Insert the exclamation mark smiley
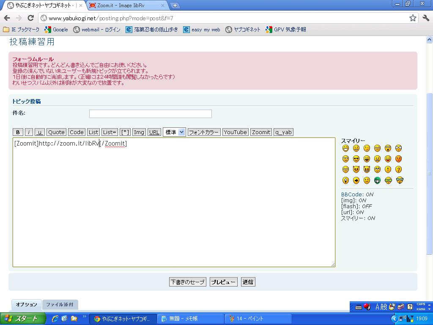The height and width of the screenshot is (325, 433). click(388, 170)
